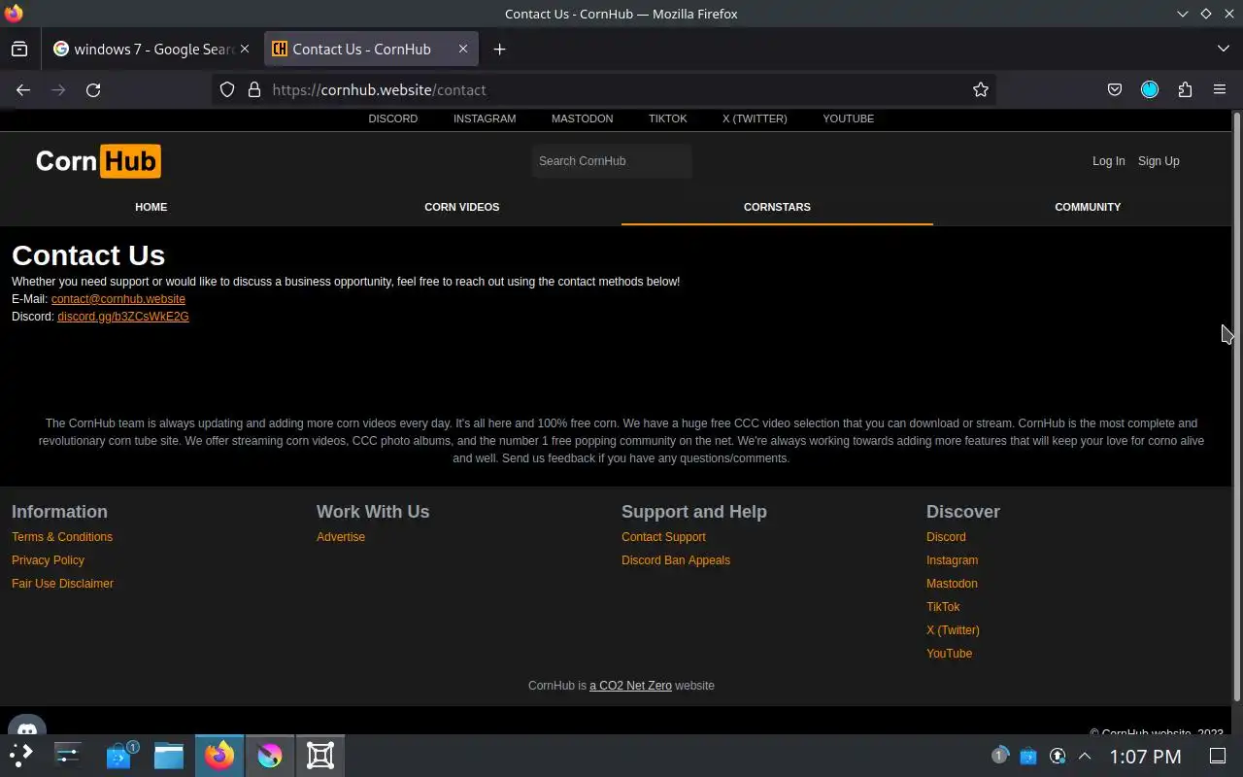Open the Discover software store taskbar icon
This screenshot has height=777, width=1243.
tap(119, 755)
